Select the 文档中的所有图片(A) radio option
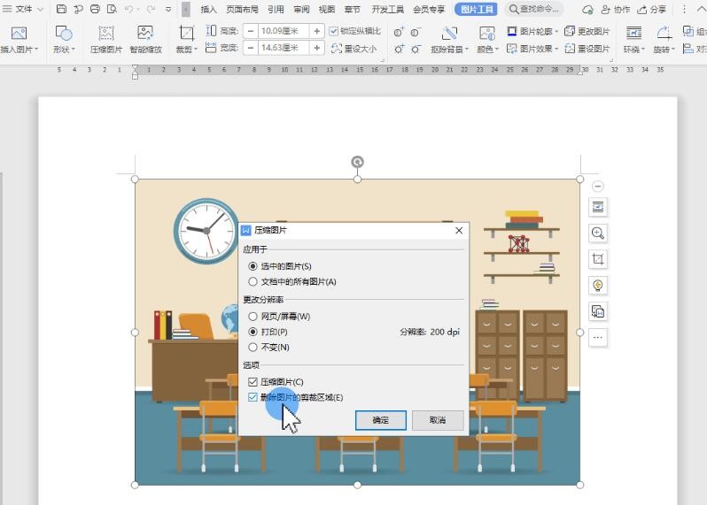 253,282
